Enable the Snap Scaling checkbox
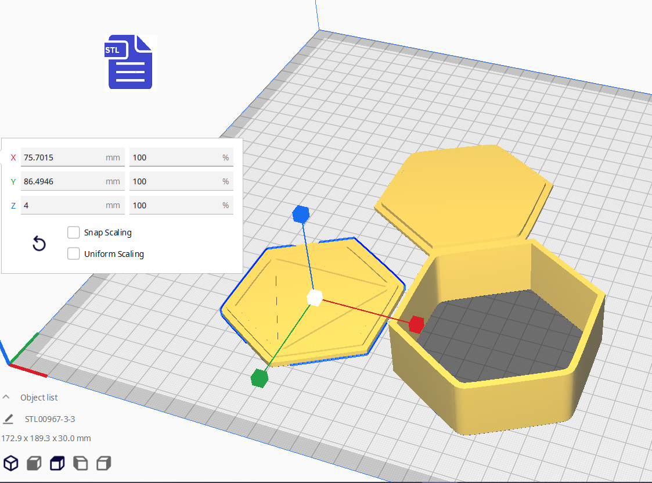This screenshot has width=652, height=483. [74, 232]
